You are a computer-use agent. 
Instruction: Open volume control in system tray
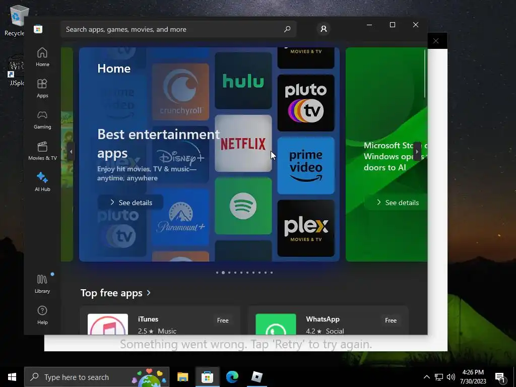point(451,377)
